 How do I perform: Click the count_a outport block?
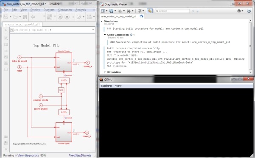pyautogui.click(x=88, y=63)
